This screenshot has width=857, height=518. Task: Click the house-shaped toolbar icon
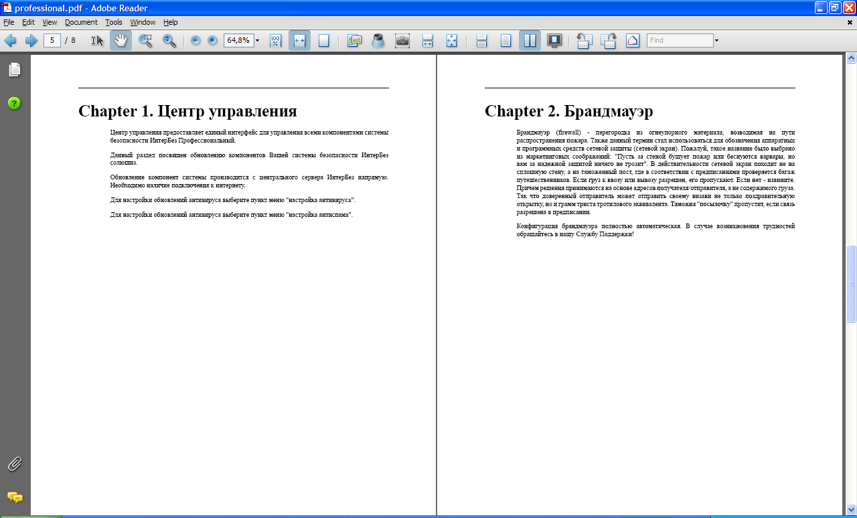tap(633, 41)
